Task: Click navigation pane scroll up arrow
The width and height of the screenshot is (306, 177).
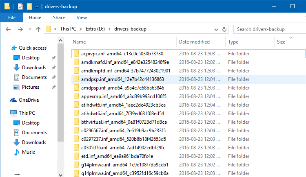Action: point(60,41)
